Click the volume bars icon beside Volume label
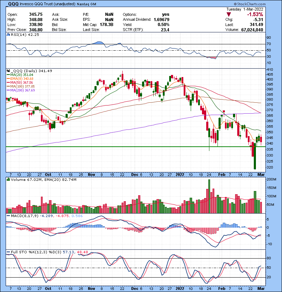Viewport: 282px width, 292px height. tap(8, 179)
